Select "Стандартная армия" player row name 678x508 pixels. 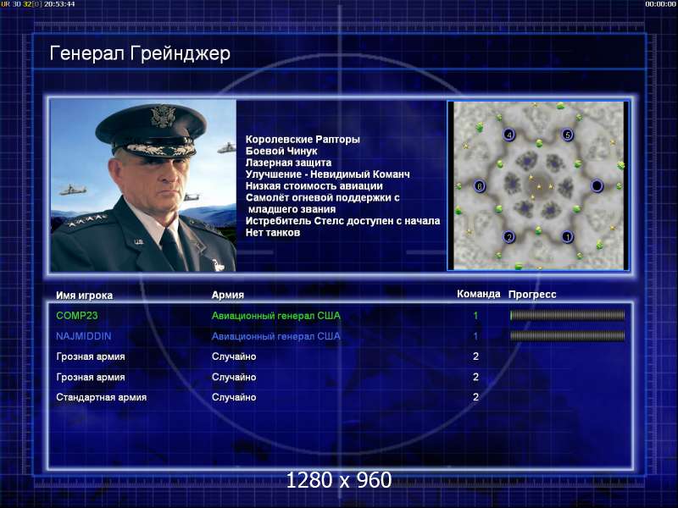click(101, 397)
